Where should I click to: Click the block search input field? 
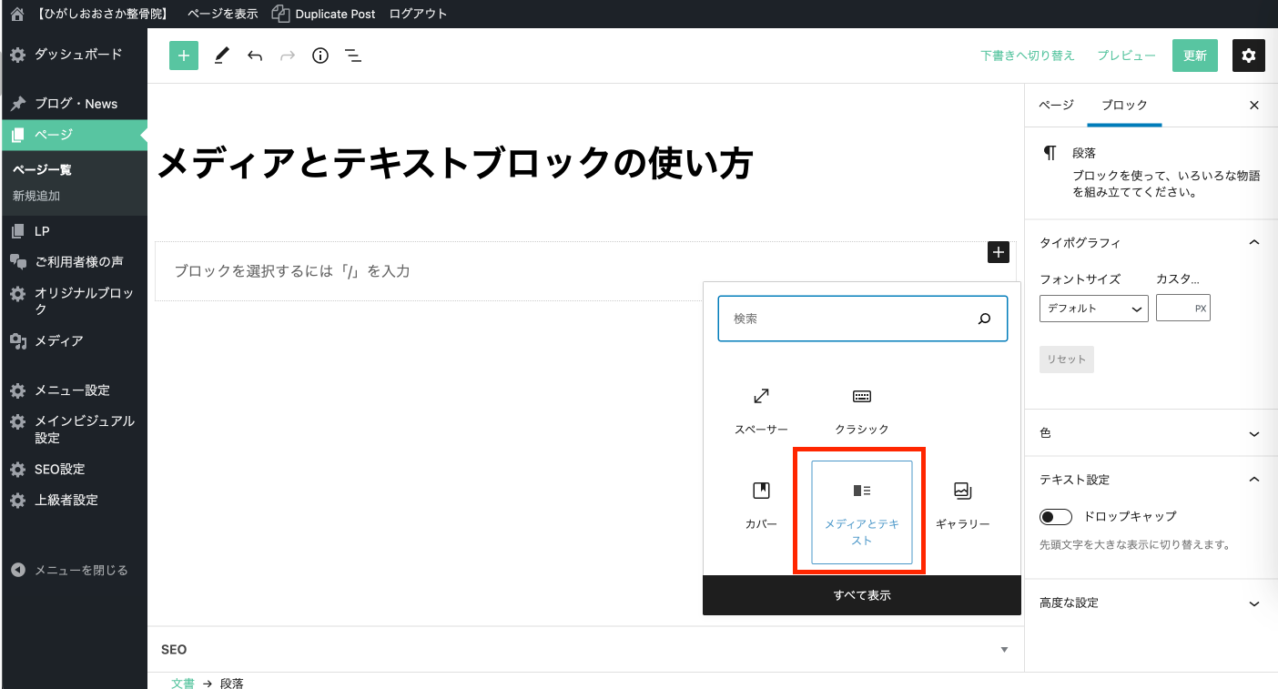coord(847,319)
